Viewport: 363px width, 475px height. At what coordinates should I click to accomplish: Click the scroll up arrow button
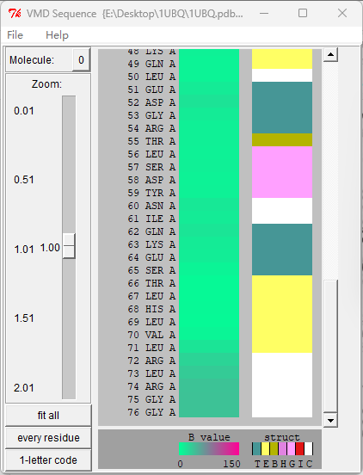330,54
